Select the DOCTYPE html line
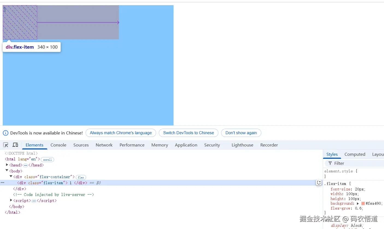Screen dimensions: 384x229 21,153
